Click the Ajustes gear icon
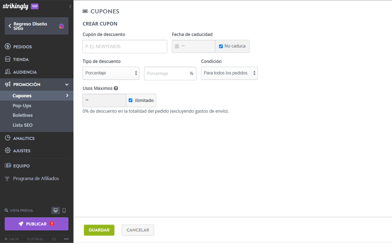This screenshot has width=392, height=243. (x=8, y=151)
